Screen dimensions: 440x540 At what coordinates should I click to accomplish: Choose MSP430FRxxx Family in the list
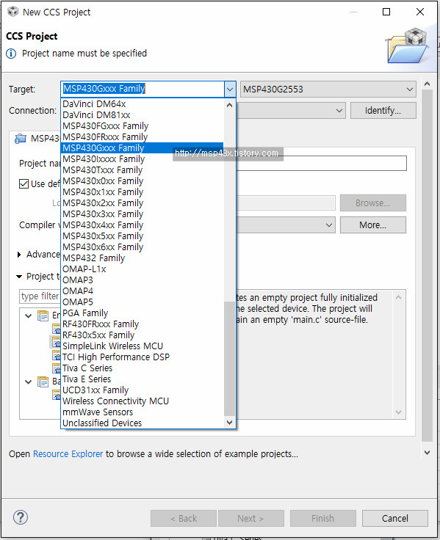142,137
